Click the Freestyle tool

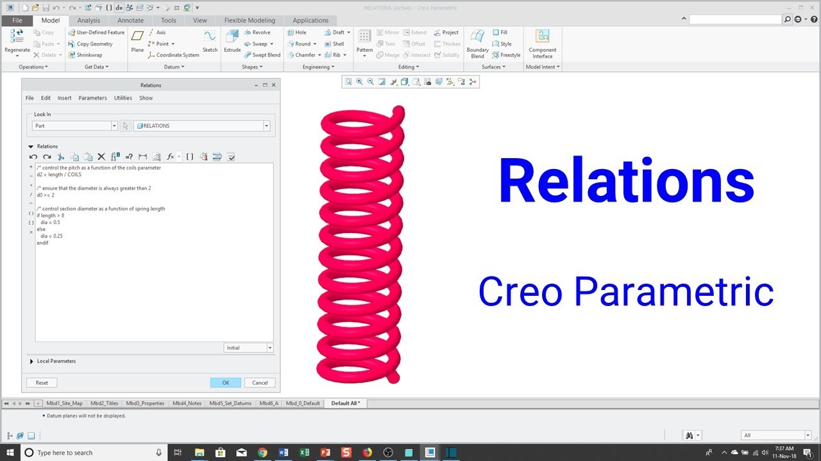[x=506, y=55]
